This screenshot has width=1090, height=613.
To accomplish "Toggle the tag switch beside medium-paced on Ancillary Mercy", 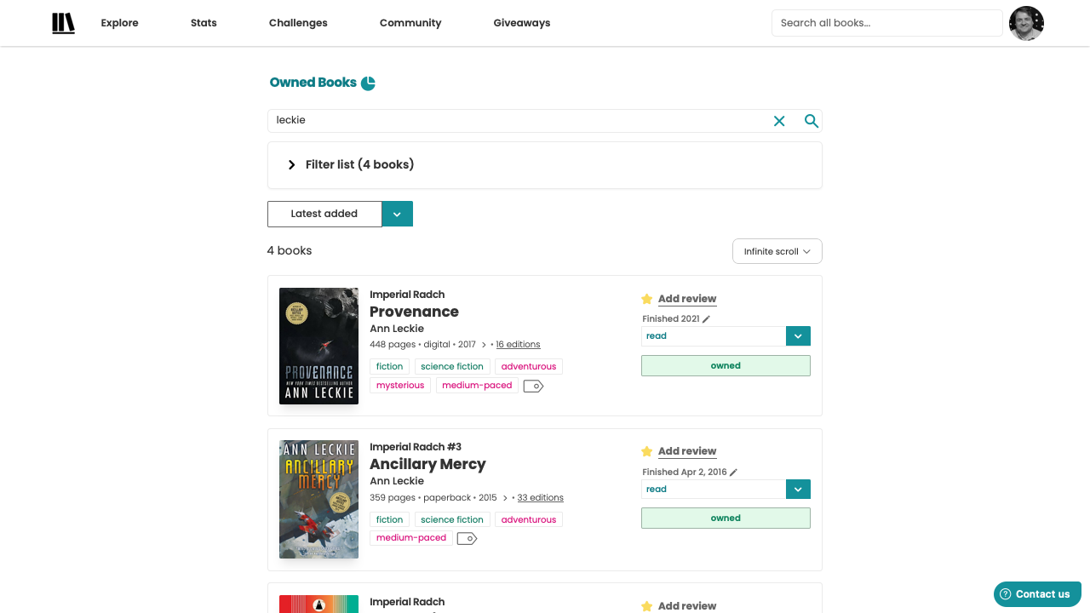I will tap(467, 538).
